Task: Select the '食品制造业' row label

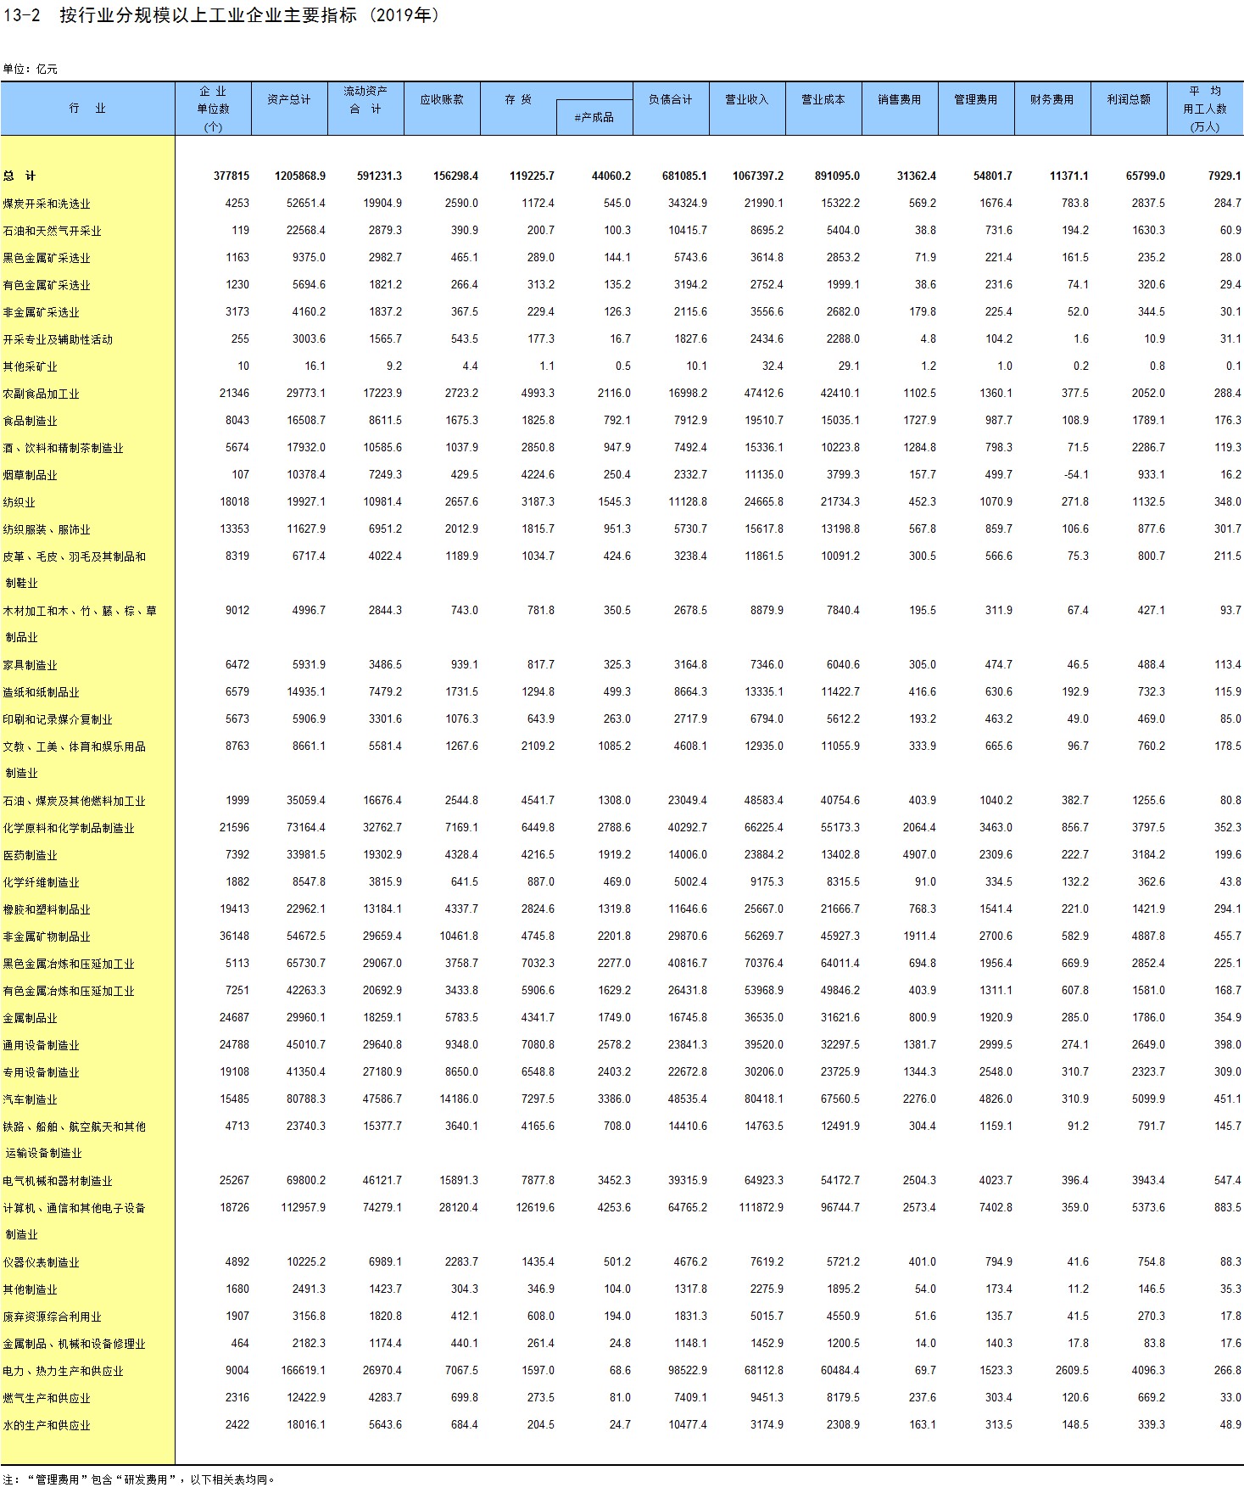Action: (x=30, y=421)
